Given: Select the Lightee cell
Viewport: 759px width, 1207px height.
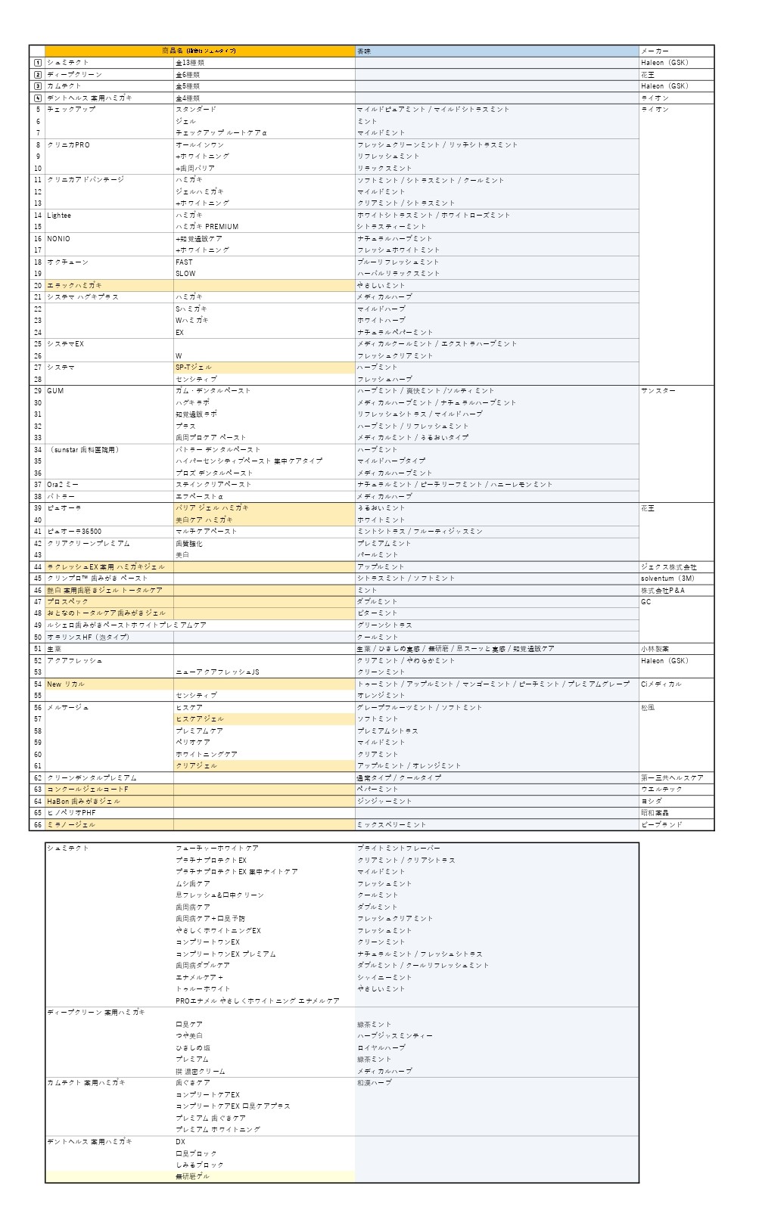Looking at the screenshot, I should click(x=109, y=216).
